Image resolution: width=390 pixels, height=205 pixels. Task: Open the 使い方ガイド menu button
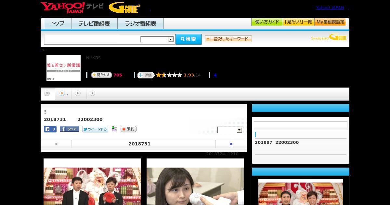click(x=267, y=22)
